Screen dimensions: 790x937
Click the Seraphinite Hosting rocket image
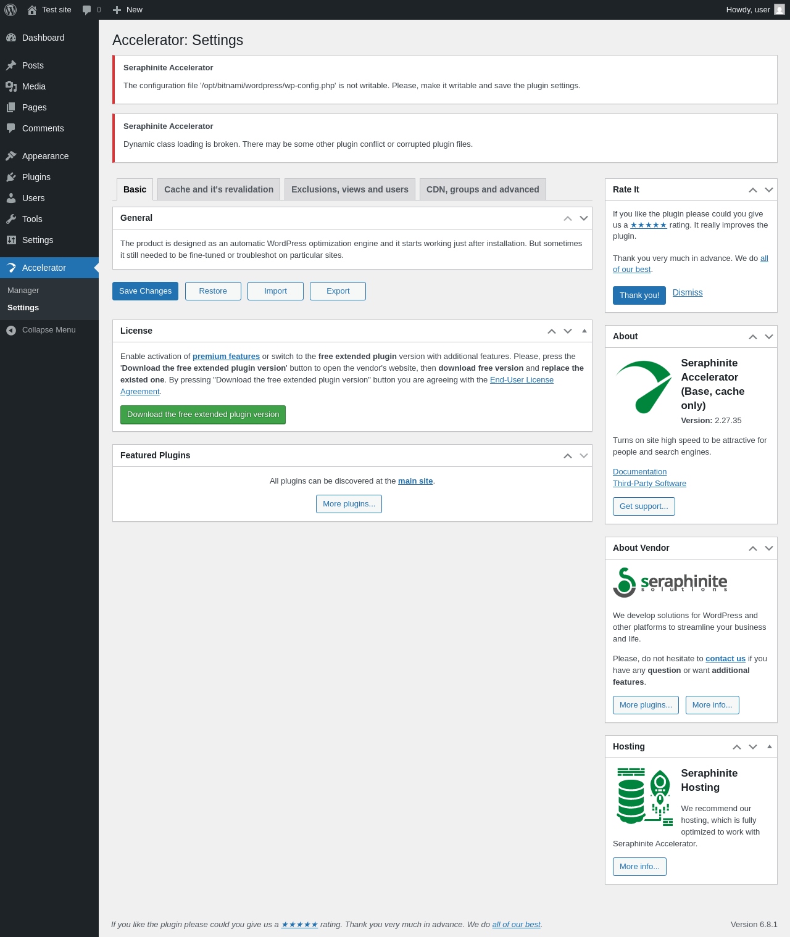point(645,796)
